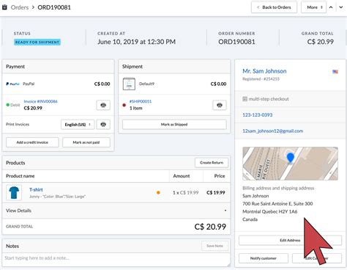This screenshot has height=270, width=347.
Task: Open shipment #SHIP00051 link
Action: click(x=141, y=101)
